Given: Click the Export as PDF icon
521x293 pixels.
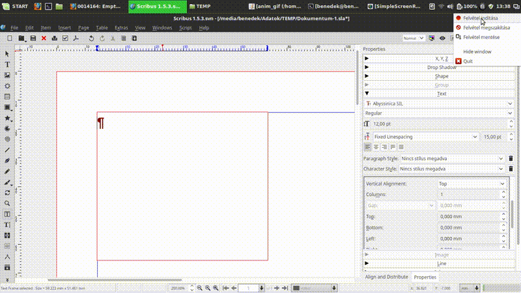Looking at the screenshot, I should pos(76,38).
